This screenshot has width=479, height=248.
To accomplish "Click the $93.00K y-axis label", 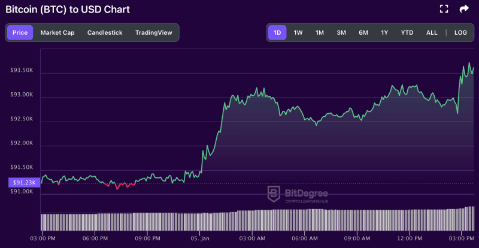I will tap(22, 95).
